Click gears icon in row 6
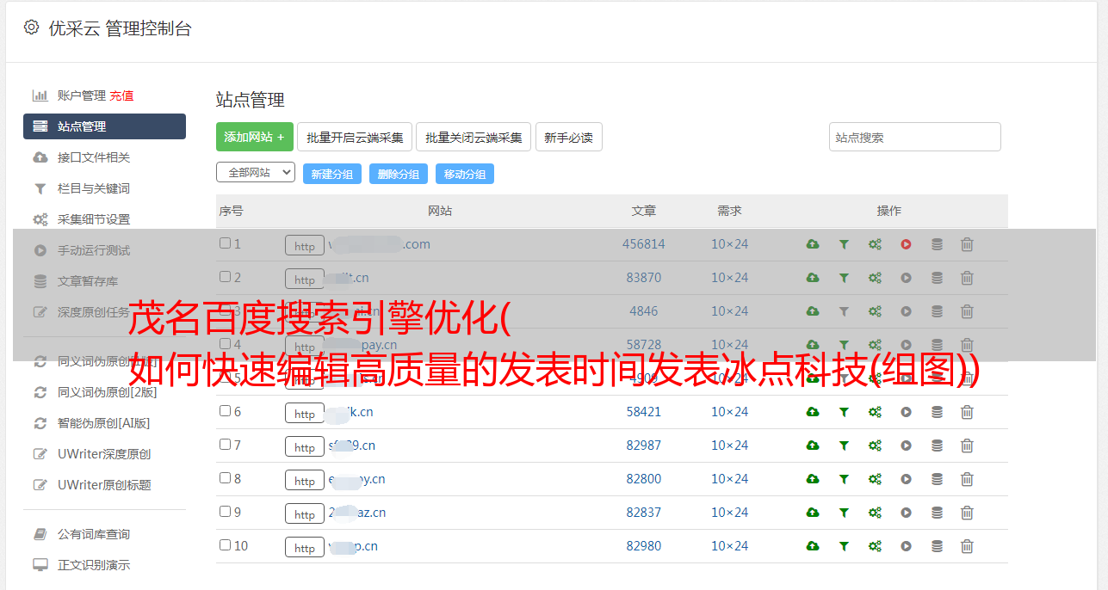 coord(875,412)
